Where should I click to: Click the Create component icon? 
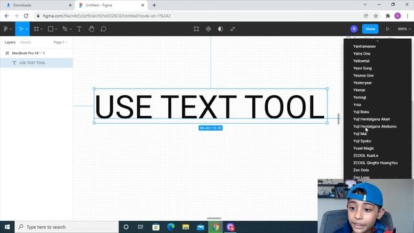[x=208, y=28]
